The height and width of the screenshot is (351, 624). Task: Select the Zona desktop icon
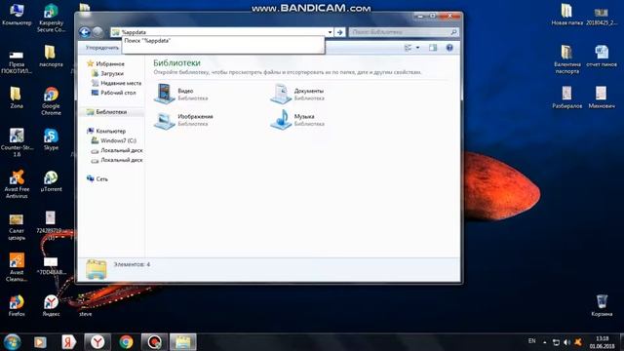click(x=17, y=97)
